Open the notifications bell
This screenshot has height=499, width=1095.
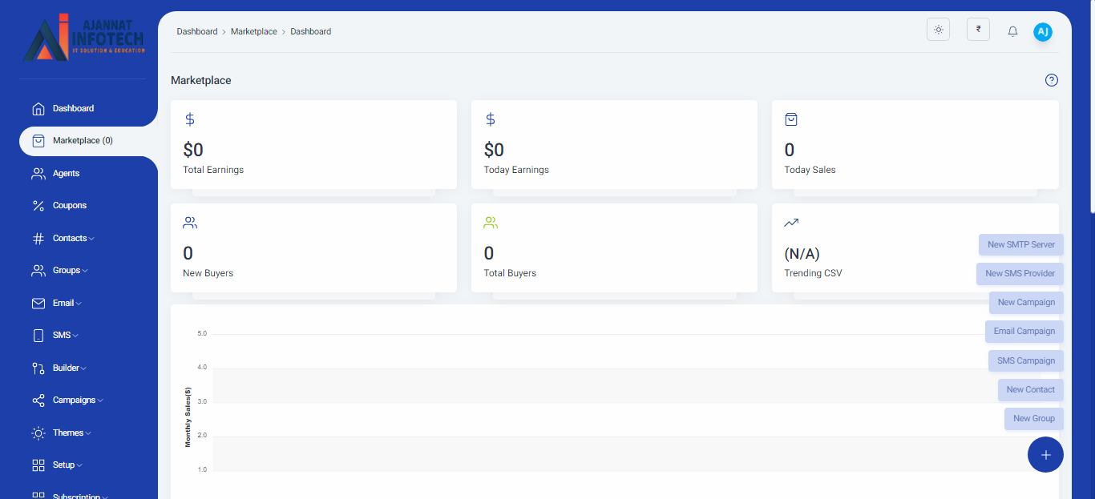point(1012,31)
